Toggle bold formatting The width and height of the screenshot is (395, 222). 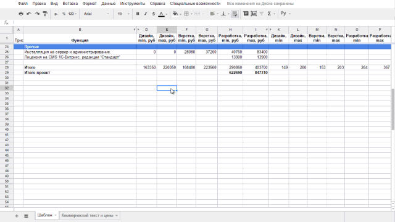click(x=138, y=14)
